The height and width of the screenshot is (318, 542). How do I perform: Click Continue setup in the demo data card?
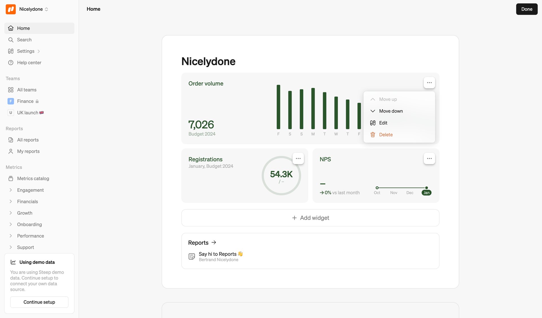click(39, 302)
